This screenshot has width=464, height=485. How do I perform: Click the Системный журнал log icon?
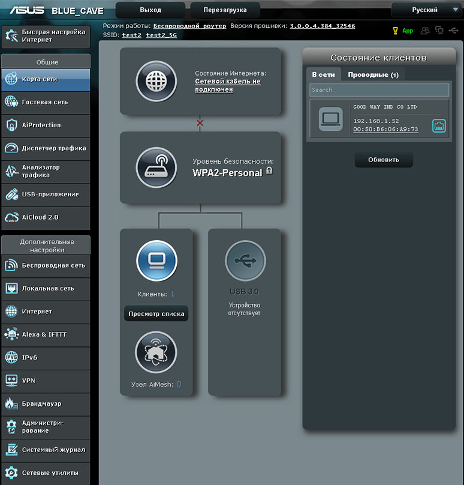click(x=11, y=450)
